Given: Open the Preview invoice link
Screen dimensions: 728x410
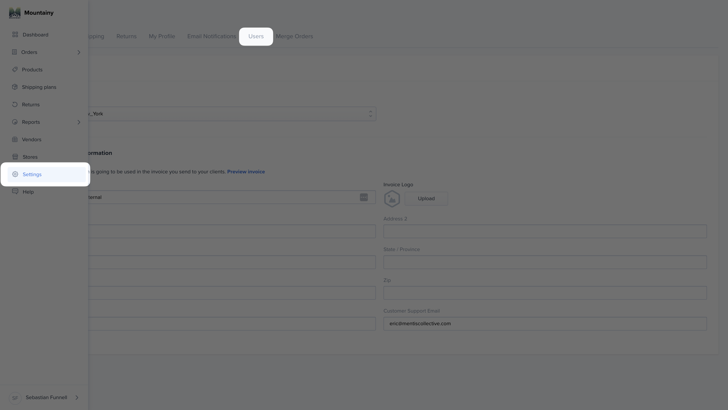Looking at the screenshot, I should click(246, 172).
